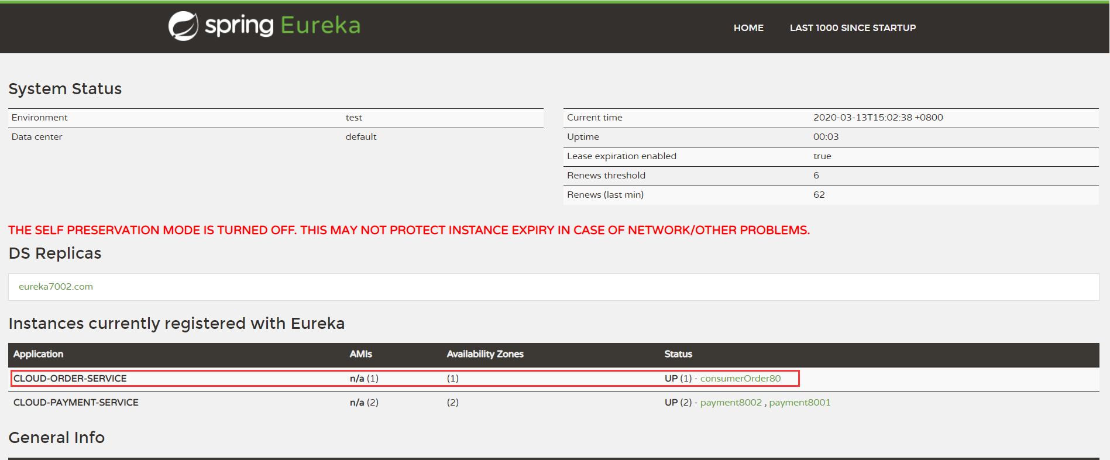Click the Availability Zones column header

coord(485,354)
